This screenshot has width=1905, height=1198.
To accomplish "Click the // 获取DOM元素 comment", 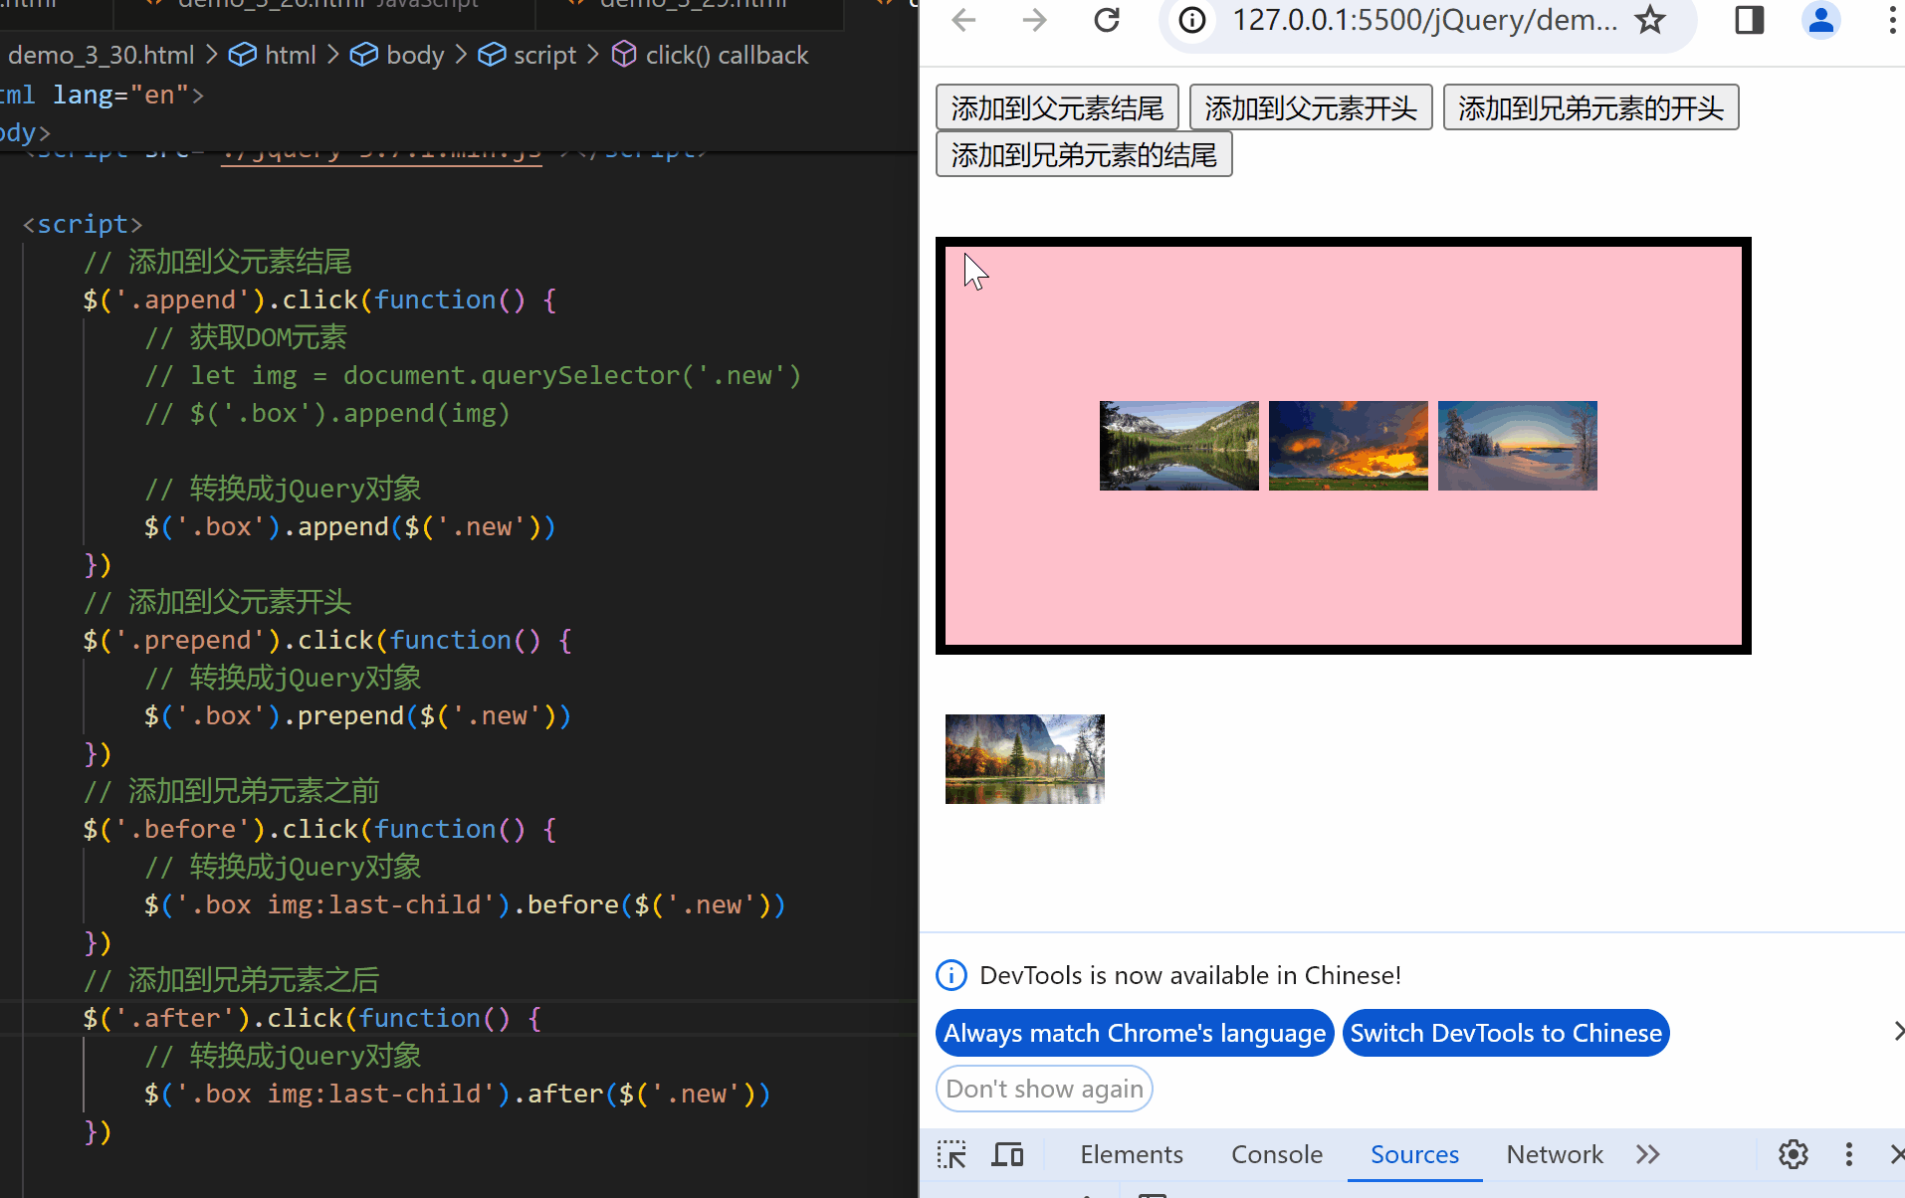I will tap(246, 337).
